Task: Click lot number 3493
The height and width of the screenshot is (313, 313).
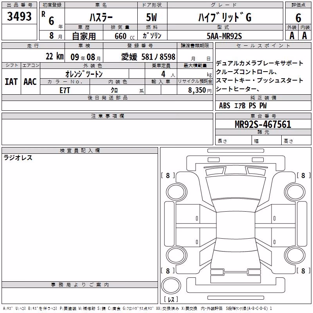Action: pyautogui.click(x=19, y=16)
